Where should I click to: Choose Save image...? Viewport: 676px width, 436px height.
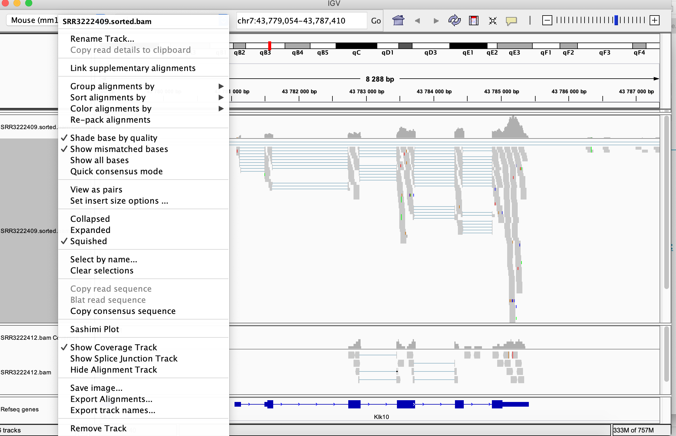point(96,388)
